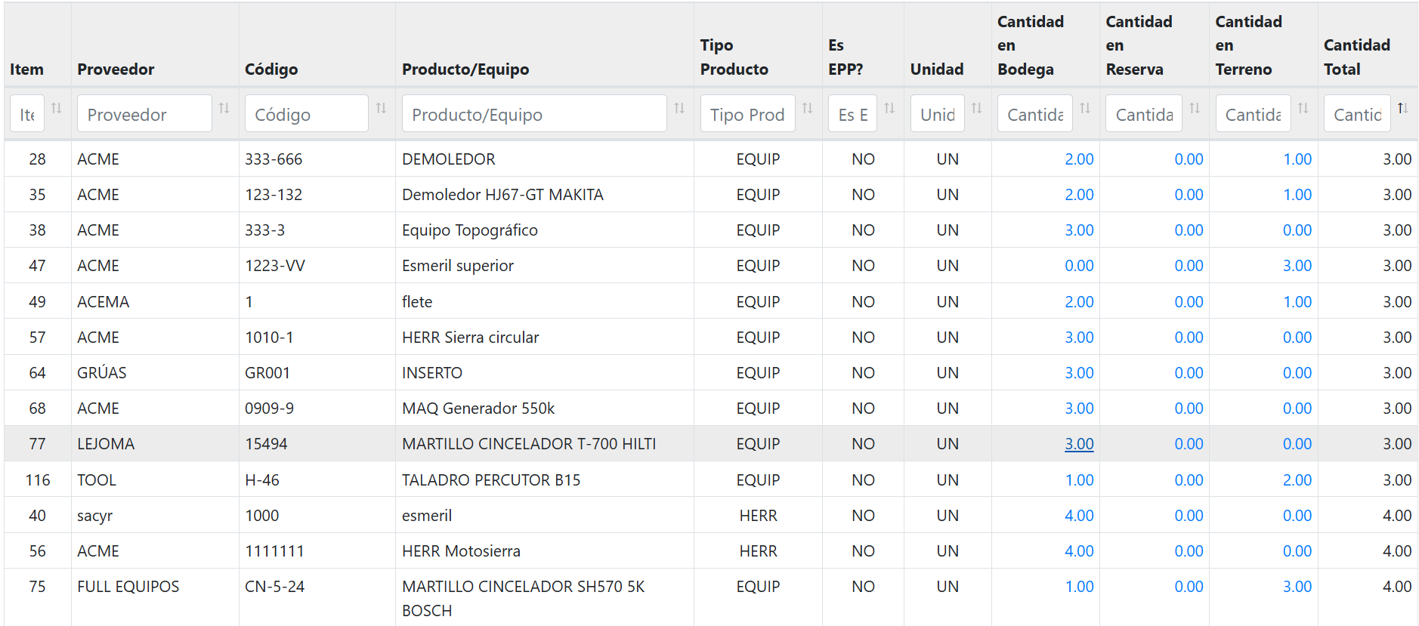The image size is (1419, 626).
Task: Select item number 116 cell
Action: (x=38, y=480)
